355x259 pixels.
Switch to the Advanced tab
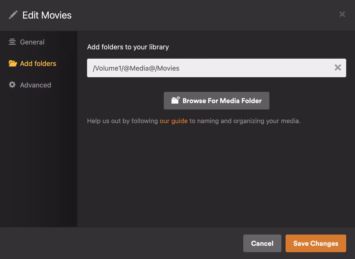[30, 85]
